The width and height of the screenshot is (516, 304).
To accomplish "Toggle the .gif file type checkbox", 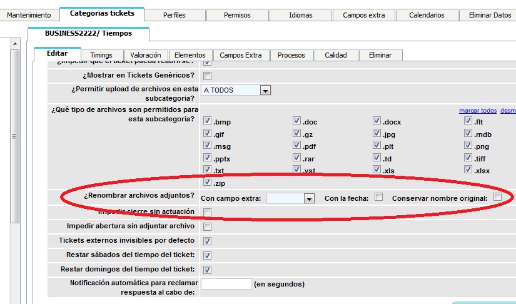I will (207, 133).
